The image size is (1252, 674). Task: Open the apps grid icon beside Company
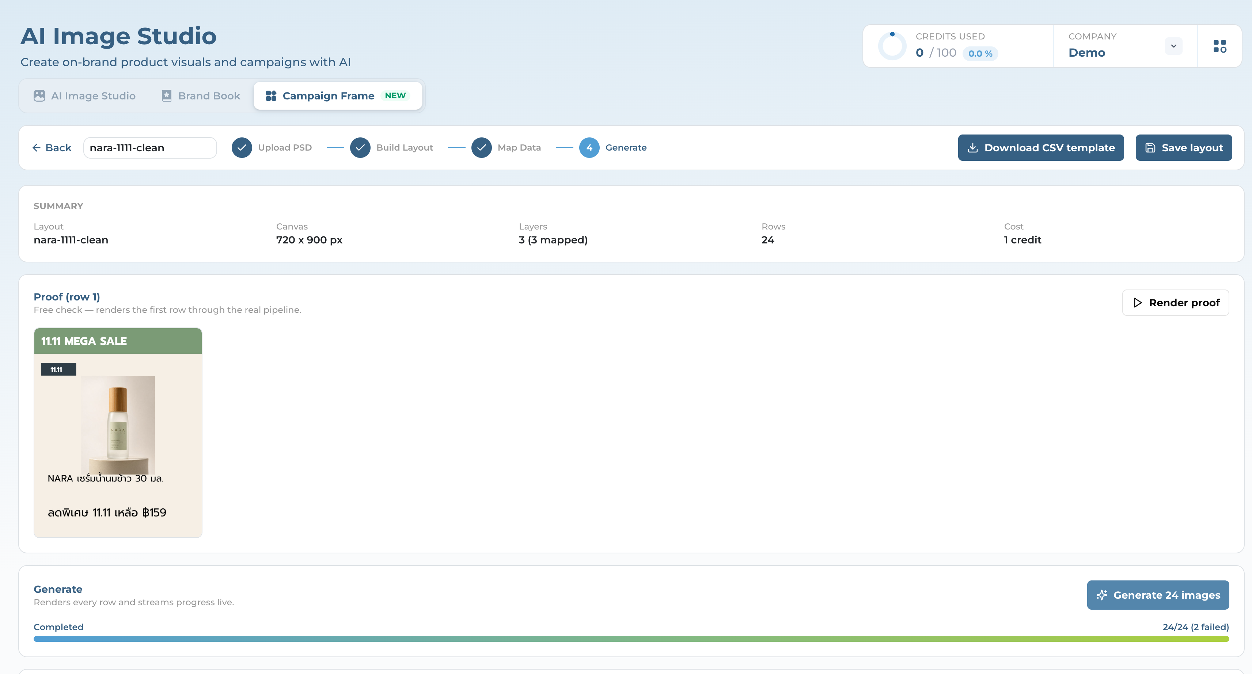1219,46
